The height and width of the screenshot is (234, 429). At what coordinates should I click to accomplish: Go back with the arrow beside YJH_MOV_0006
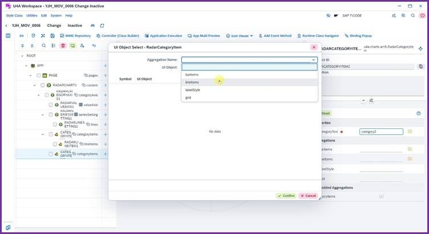pos(6,26)
